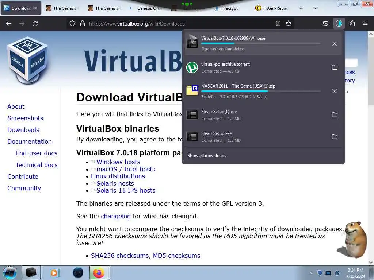
Task: Switch to the Filecrypt tab
Action: pos(230,8)
